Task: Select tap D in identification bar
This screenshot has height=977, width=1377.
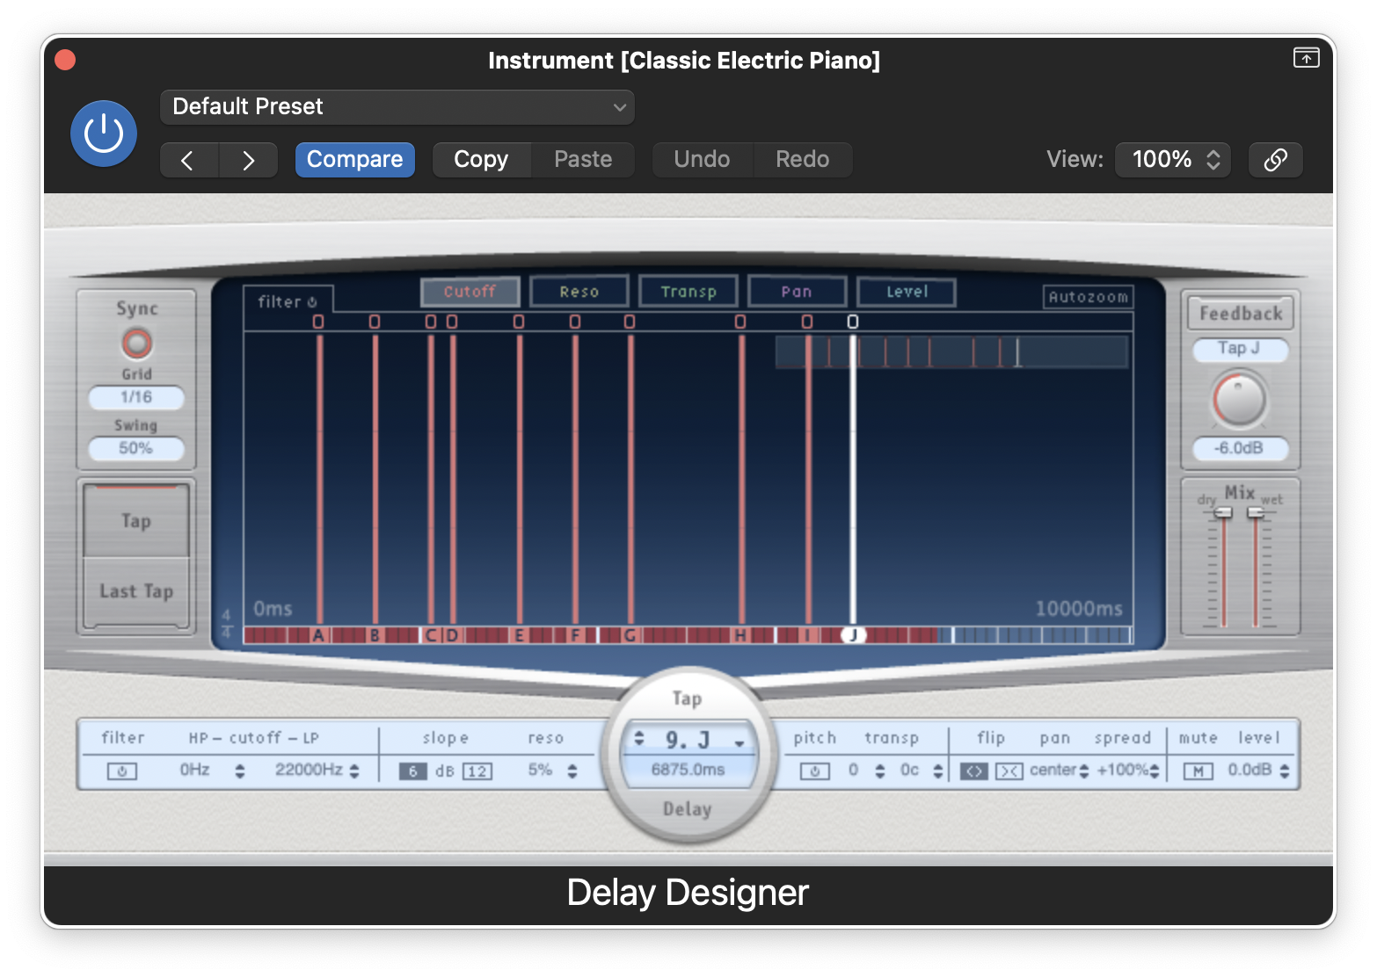Action: [452, 635]
